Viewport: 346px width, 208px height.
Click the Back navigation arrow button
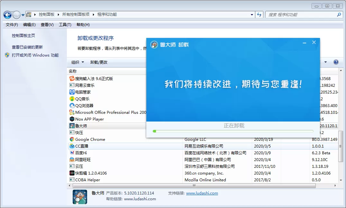click(x=7, y=15)
